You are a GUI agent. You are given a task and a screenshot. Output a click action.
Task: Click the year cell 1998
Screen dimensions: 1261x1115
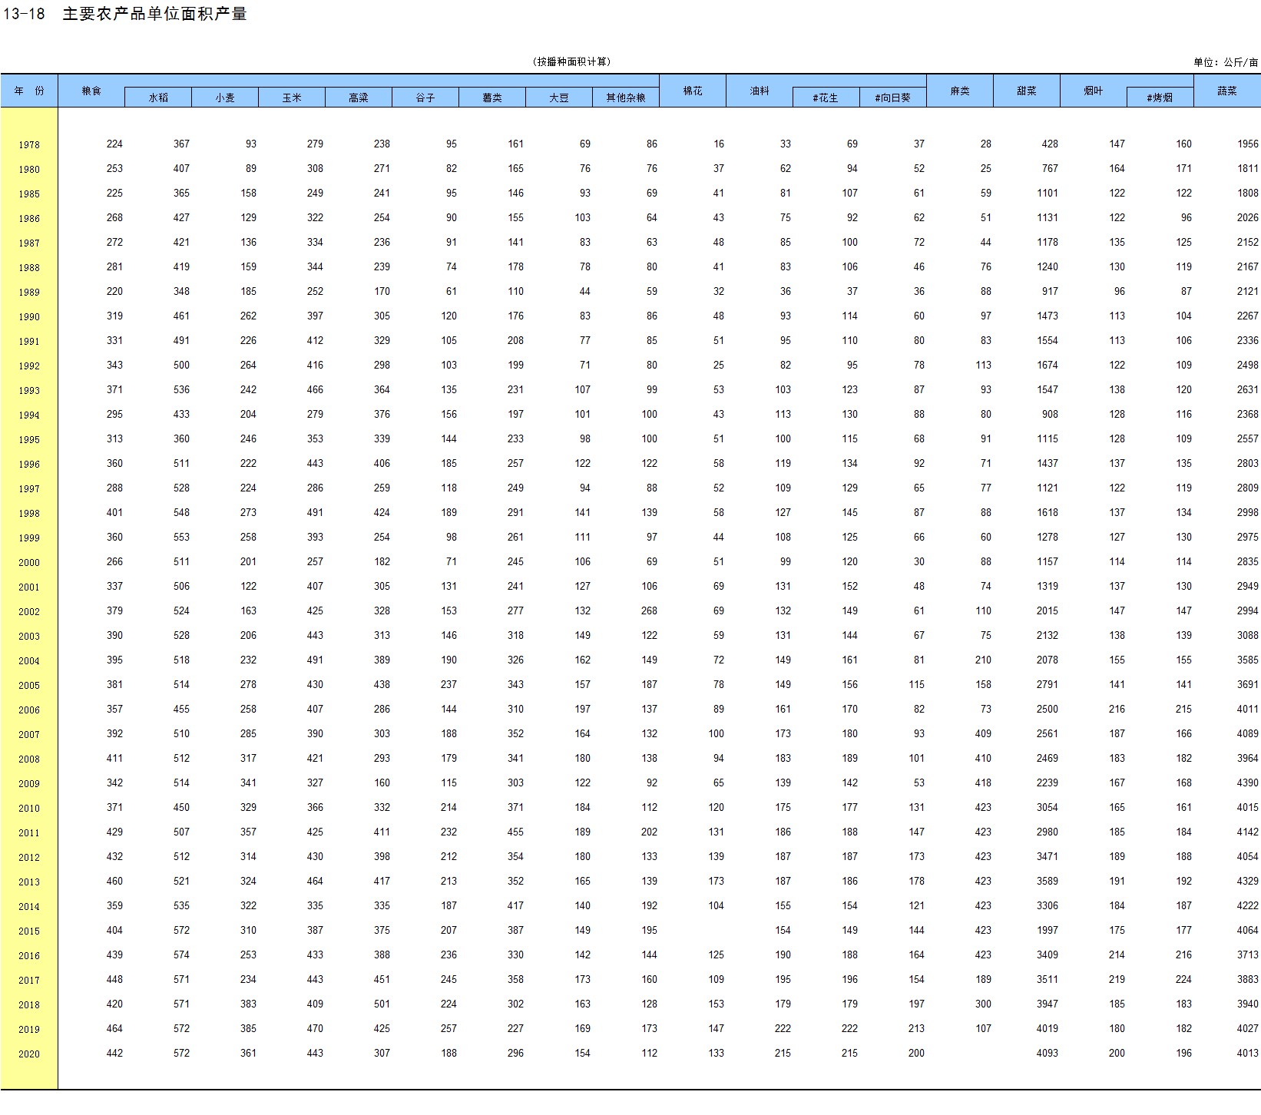(29, 513)
